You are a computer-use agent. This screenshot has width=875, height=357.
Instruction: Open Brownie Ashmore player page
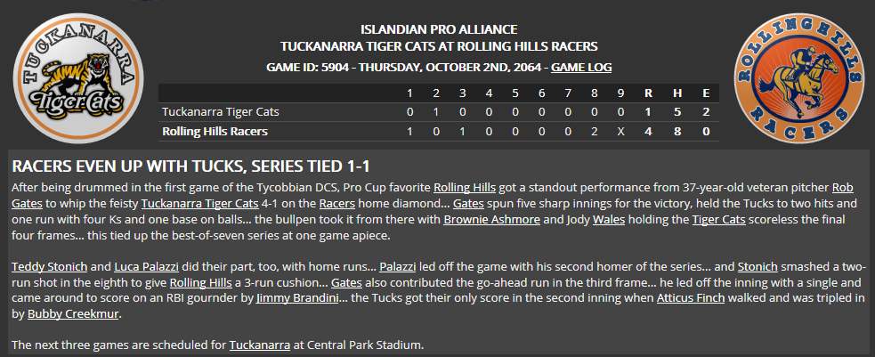point(491,219)
